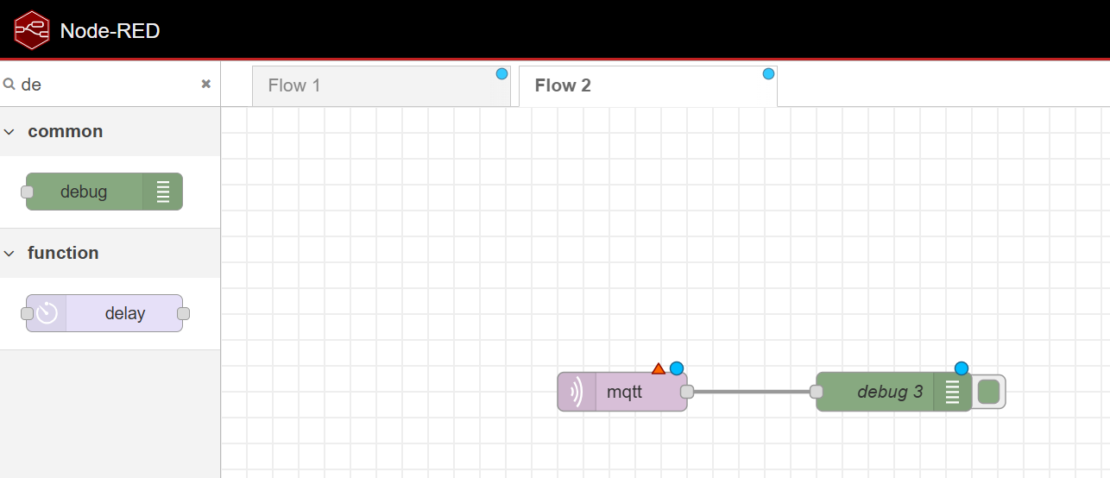The height and width of the screenshot is (478, 1110).
Task: Click the Node-RED logo icon
Action: tap(31, 30)
